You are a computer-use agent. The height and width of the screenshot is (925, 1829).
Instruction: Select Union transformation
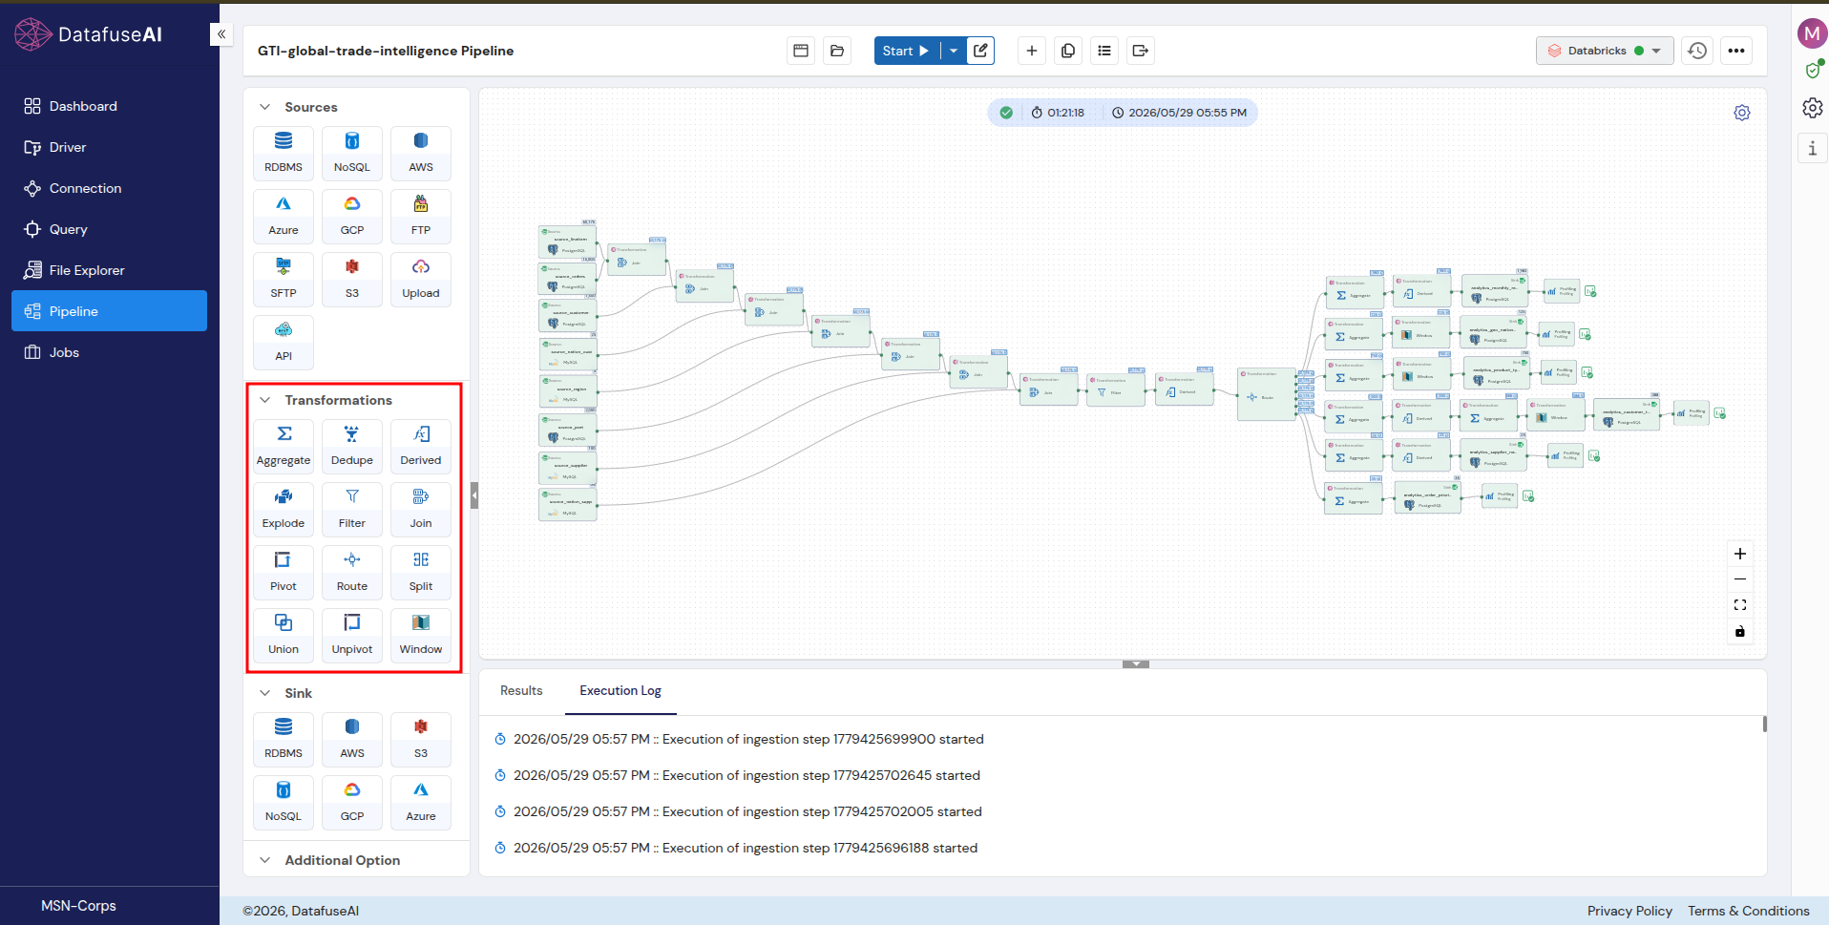click(x=284, y=635)
